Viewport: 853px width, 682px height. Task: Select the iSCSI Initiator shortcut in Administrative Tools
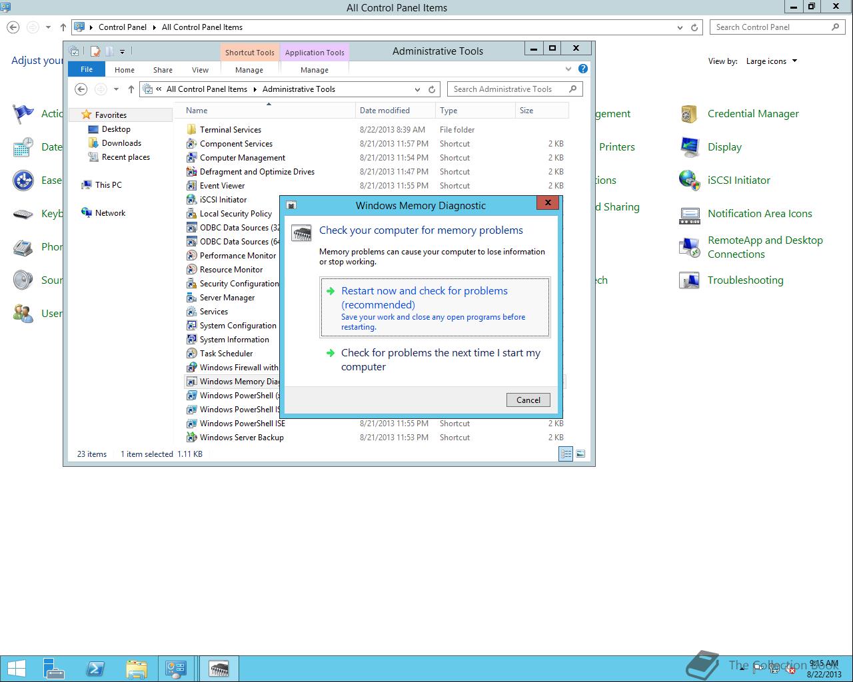[x=223, y=200]
